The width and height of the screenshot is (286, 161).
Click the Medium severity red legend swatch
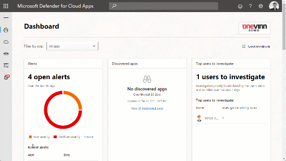tap(55, 137)
